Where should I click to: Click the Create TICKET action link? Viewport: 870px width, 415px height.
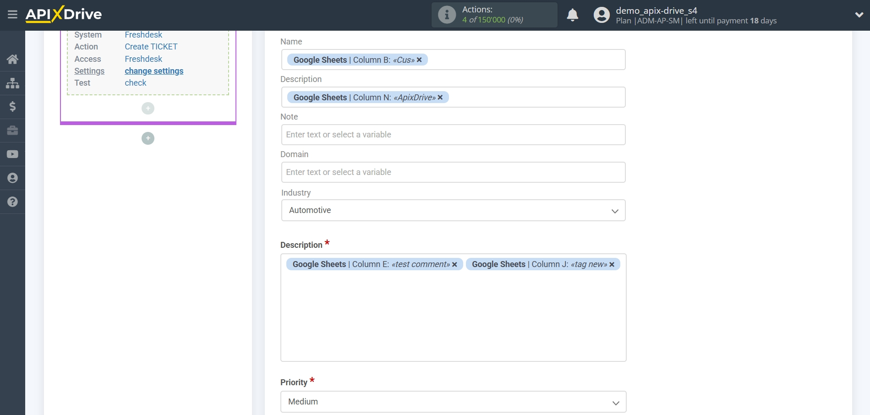click(x=151, y=47)
